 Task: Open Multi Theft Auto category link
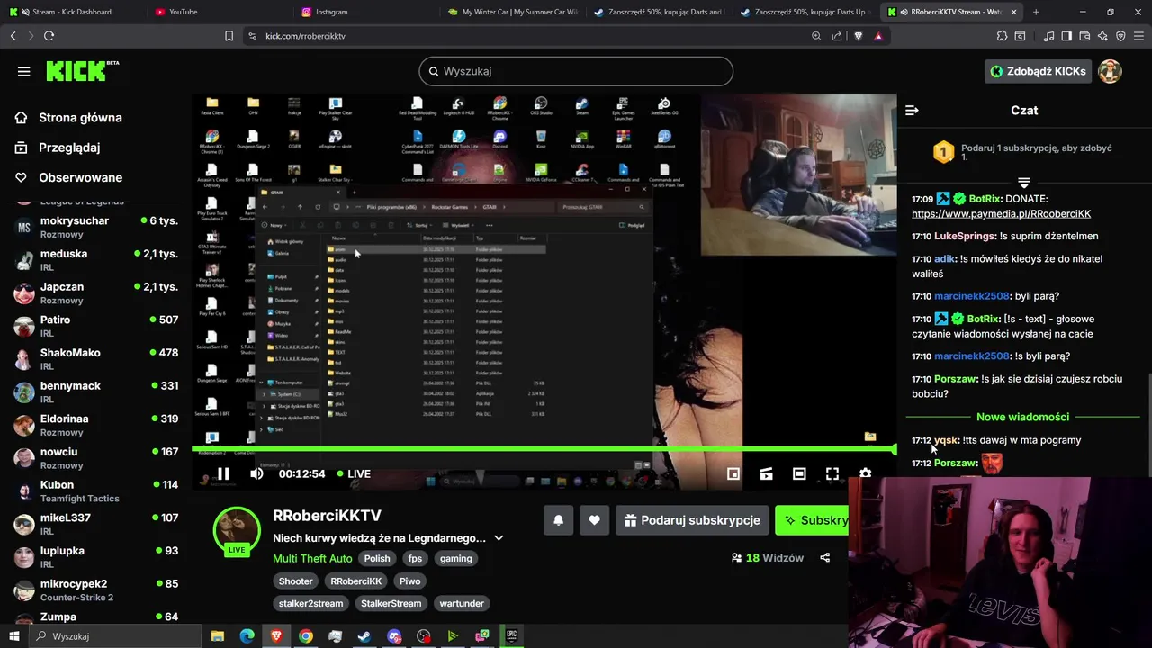point(312,558)
